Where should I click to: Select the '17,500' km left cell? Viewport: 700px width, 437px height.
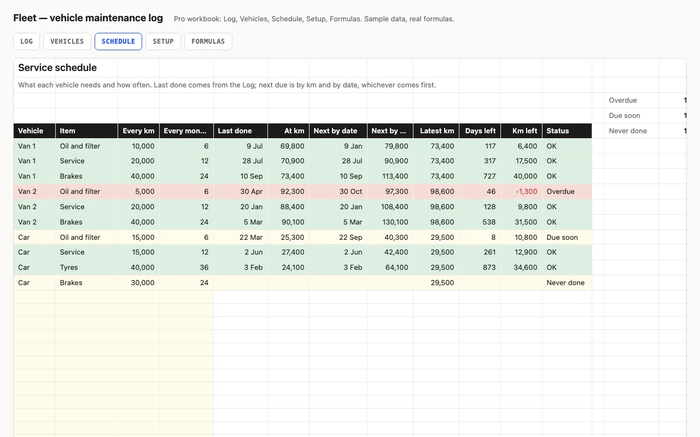[x=522, y=161]
